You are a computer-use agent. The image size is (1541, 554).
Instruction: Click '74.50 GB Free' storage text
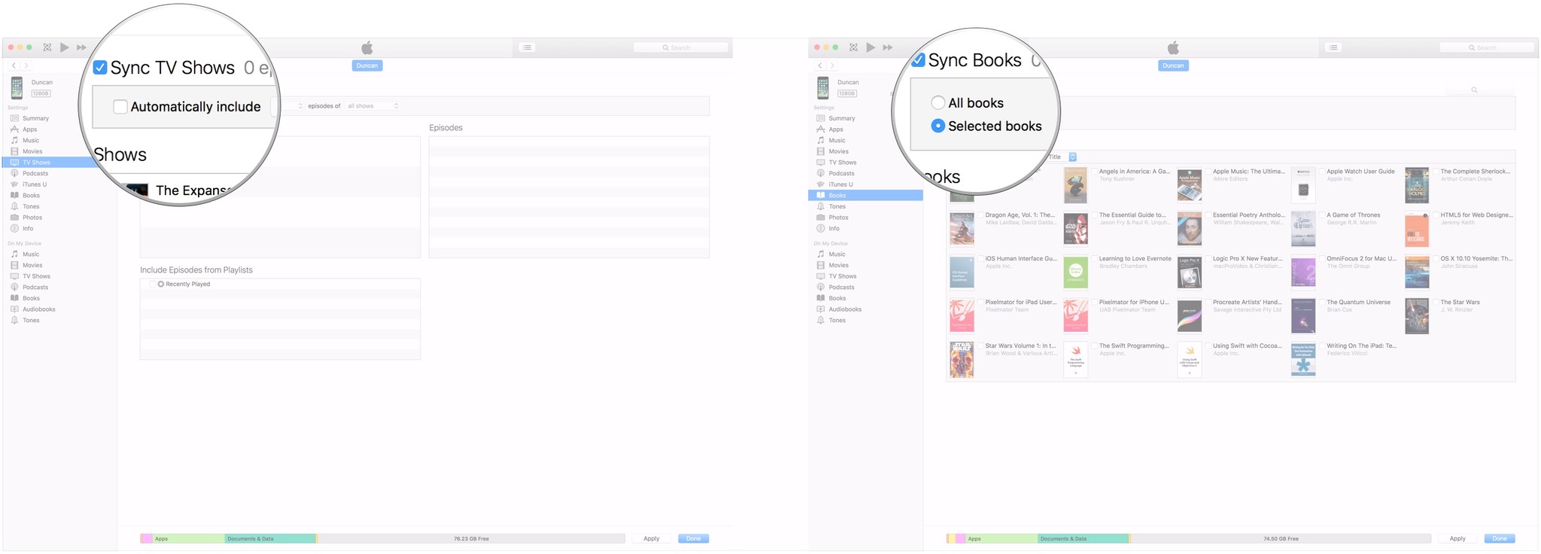click(x=1281, y=539)
